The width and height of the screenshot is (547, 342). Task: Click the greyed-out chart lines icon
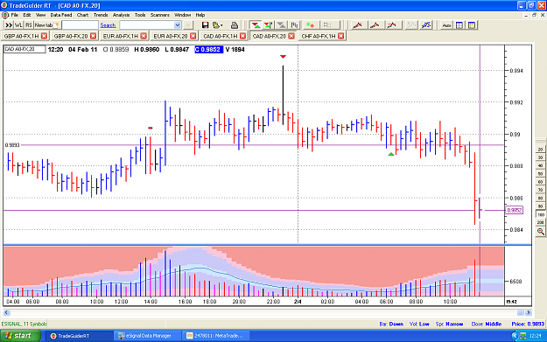(411, 25)
